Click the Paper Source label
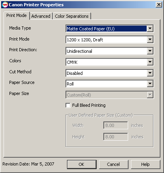 [22, 82]
